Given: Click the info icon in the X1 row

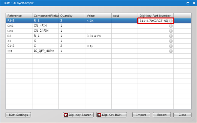Looking at the screenshot, I should click(x=171, y=41).
